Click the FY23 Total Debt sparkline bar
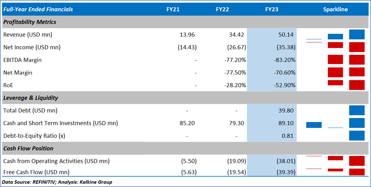Image resolution: width=371 pixels, height=187 pixels. point(357,110)
